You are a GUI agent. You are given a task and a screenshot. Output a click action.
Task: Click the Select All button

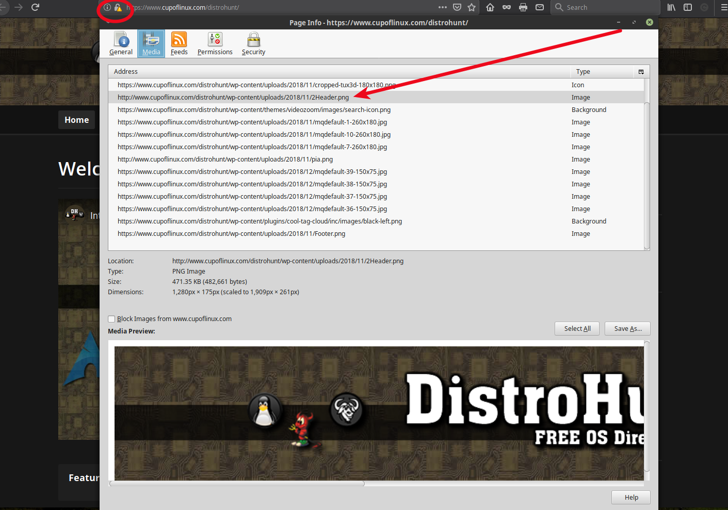(x=577, y=329)
